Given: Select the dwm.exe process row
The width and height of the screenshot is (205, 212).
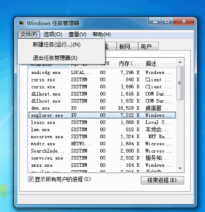Looking at the screenshot, I should [102, 108].
